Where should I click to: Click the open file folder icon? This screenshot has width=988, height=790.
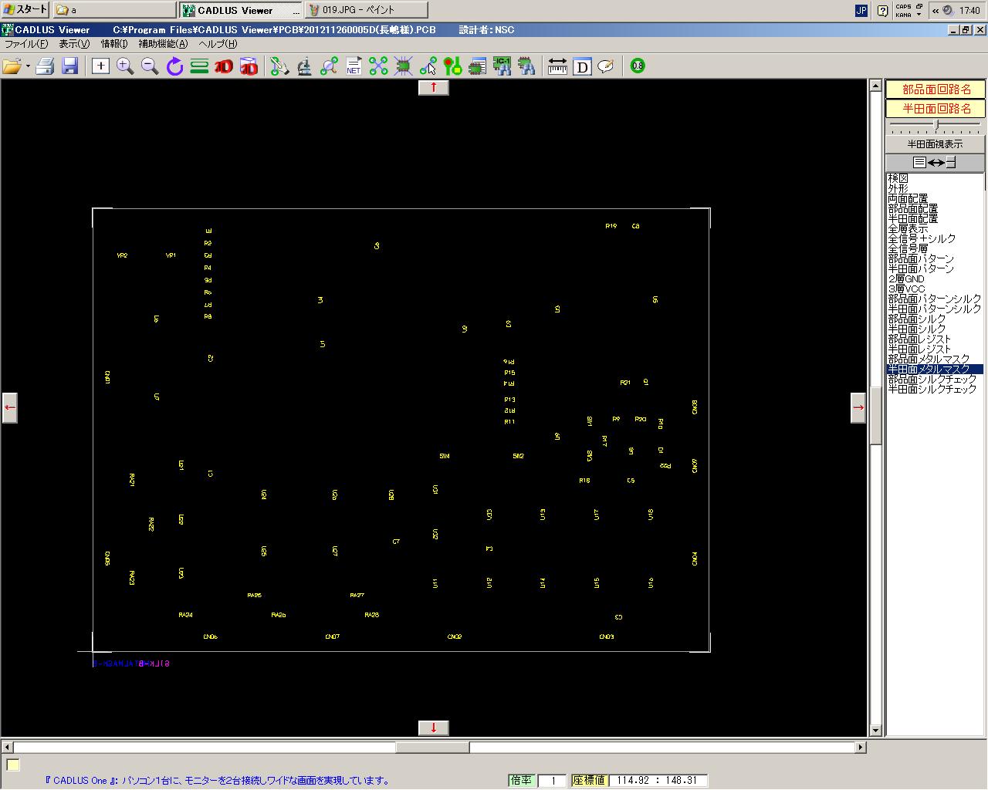click(x=11, y=66)
